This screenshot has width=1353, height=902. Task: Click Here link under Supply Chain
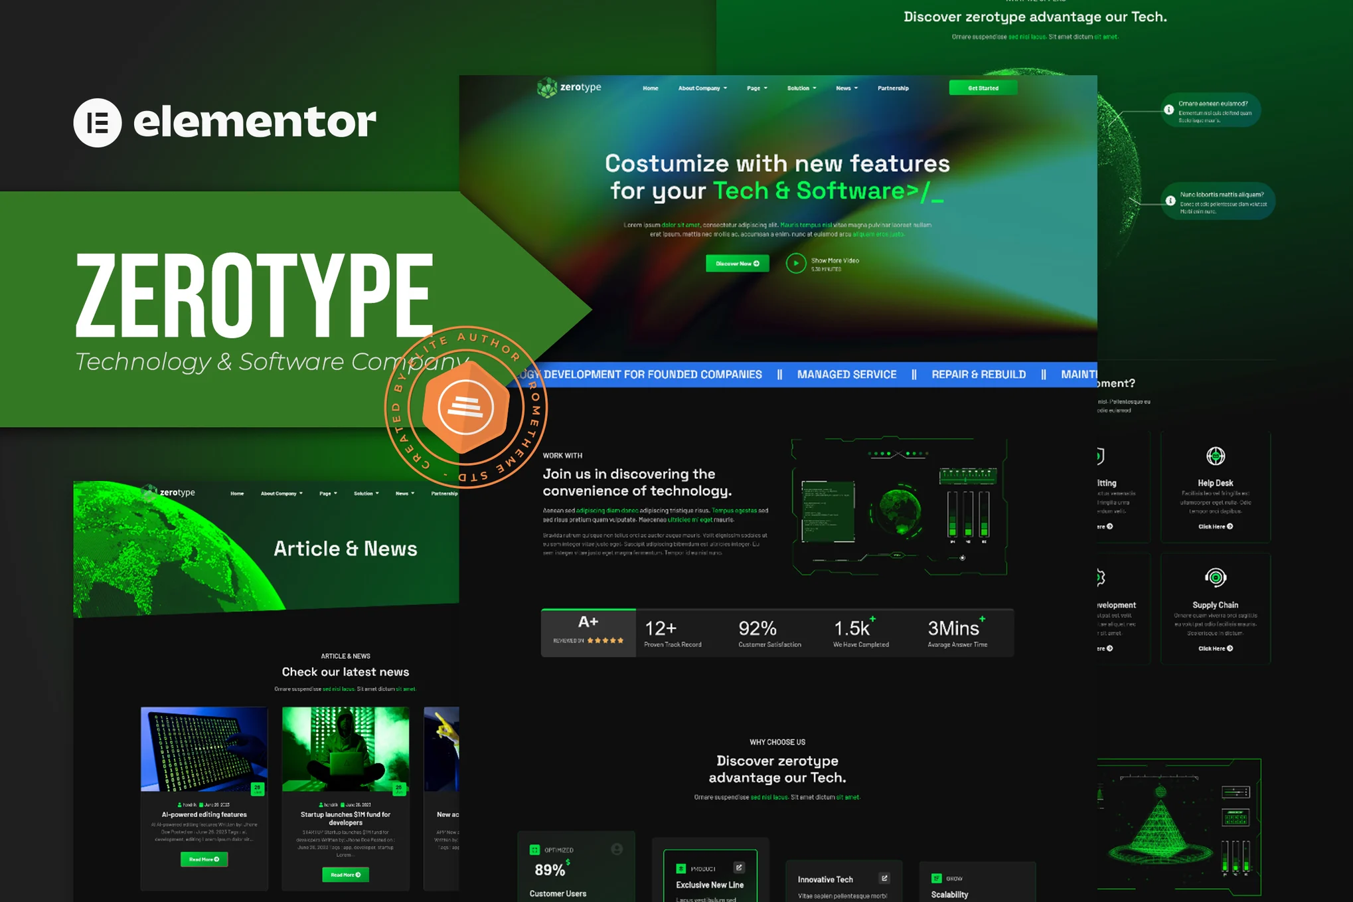1215,649
